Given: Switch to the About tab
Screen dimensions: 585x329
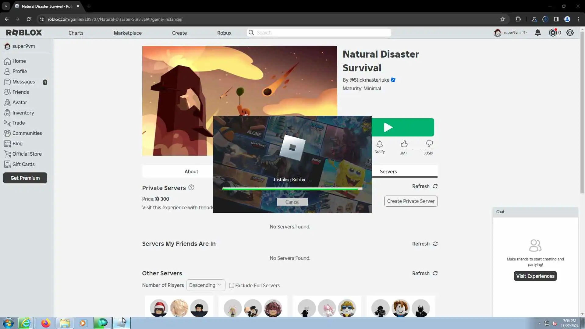Looking at the screenshot, I should [191, 172].
